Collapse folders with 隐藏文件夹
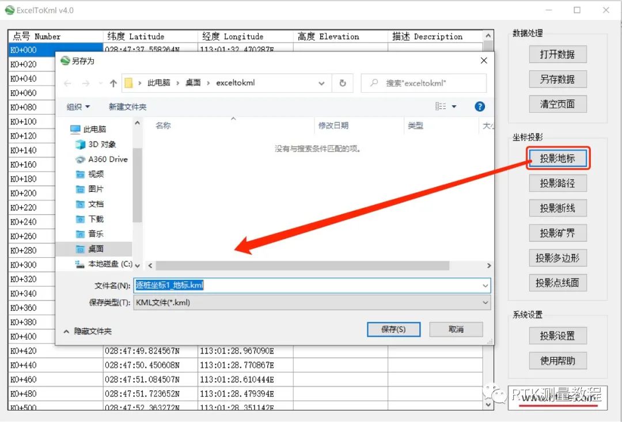Viewport: 622px width, 422px height. [88, 331]
